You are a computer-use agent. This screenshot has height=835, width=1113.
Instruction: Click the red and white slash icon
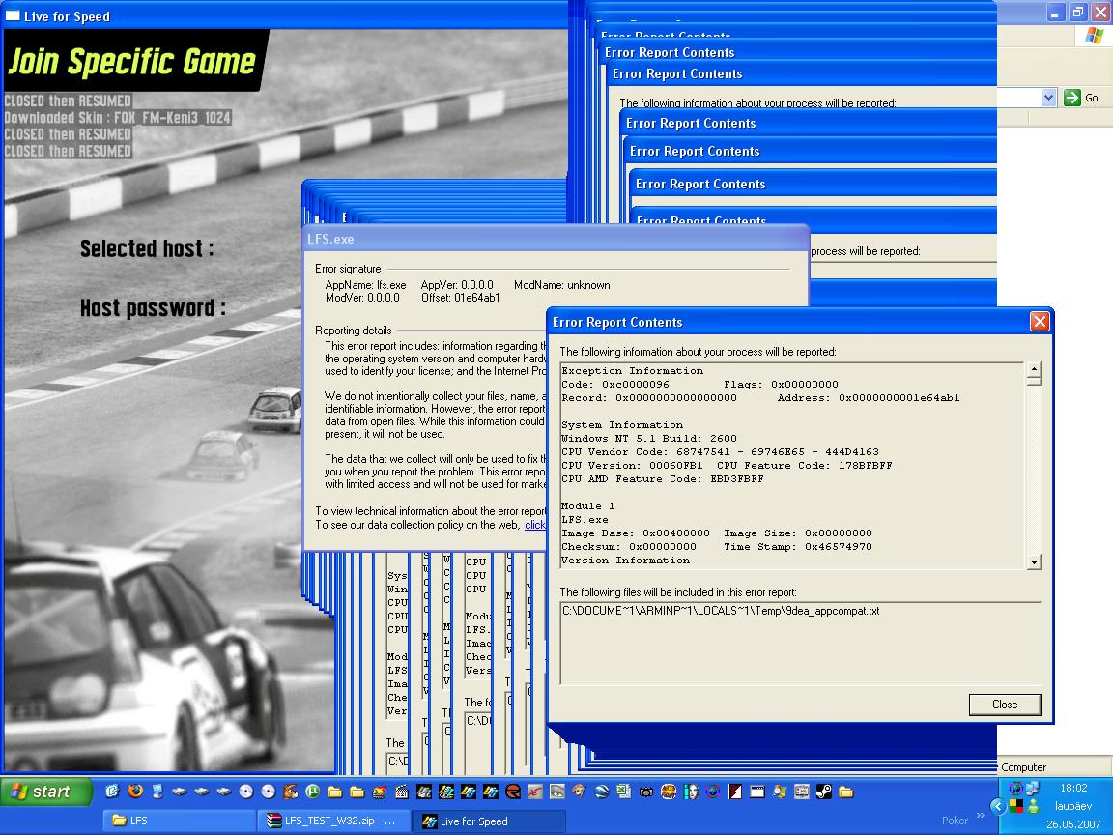[x=735, y=791]
